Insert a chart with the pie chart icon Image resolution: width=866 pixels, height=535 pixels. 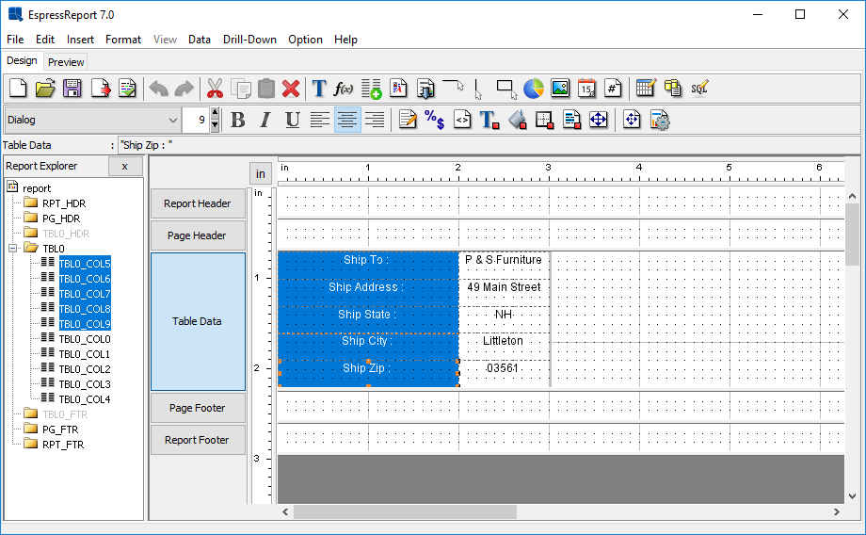pos(534,89)
